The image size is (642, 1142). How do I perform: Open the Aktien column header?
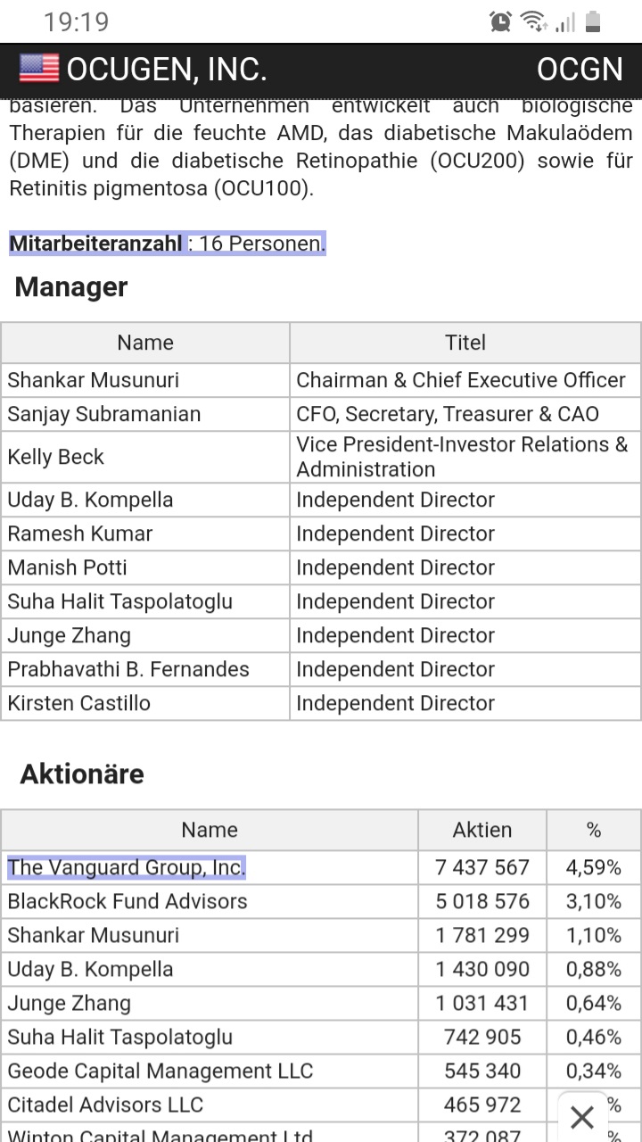pyautogui.click(x=481, y=830)
